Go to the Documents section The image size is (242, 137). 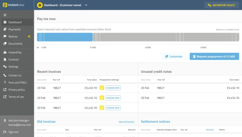[15, 44]
